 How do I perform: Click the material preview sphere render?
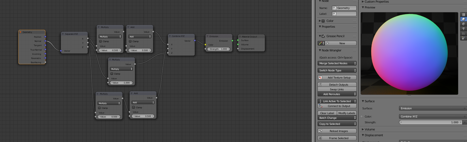point(409,52)
